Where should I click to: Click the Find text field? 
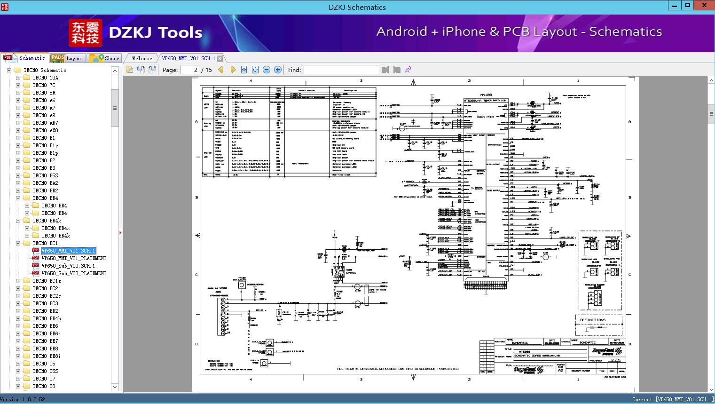pyautogui.click(x=341, y=70)
